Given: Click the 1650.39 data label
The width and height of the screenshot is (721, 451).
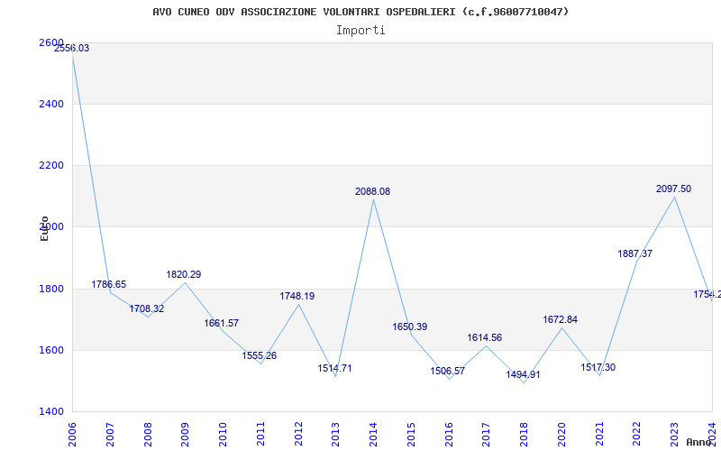Looking at the screenshot, I should (x=410, y=327).
